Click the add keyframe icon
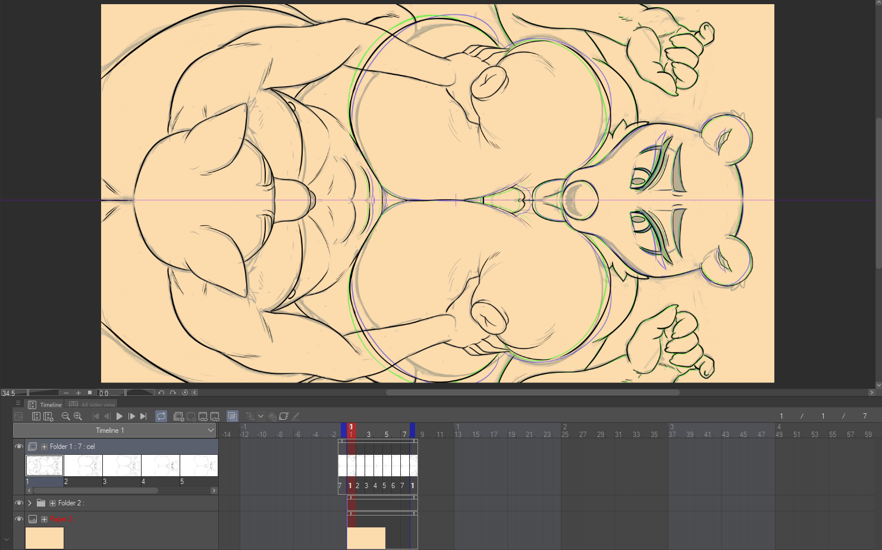 [250, 416]
